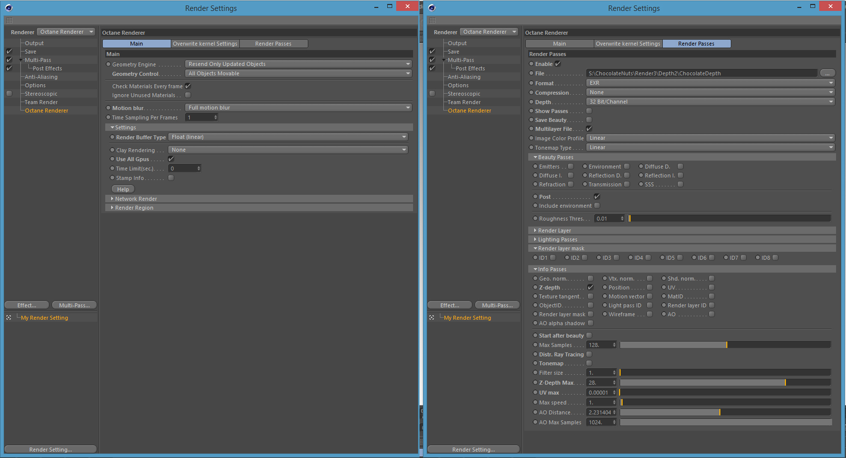Screen dimensions: 846x458
Task: Click the file browse (...) button
Action: pos(828,73)
